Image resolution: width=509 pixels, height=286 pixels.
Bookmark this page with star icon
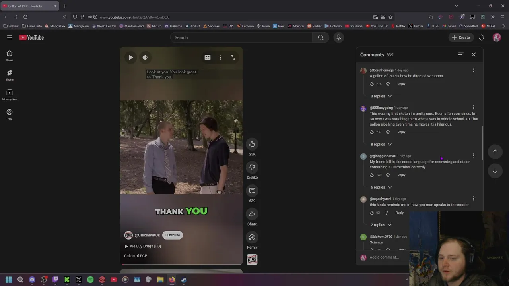tap(390, 17)
